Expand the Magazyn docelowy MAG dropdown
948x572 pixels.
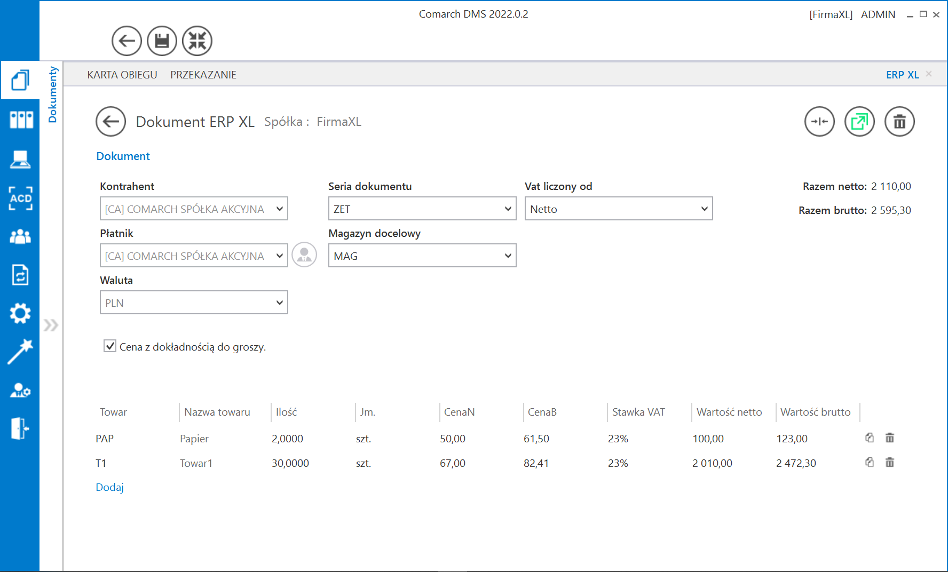click(x=422, y=256)
